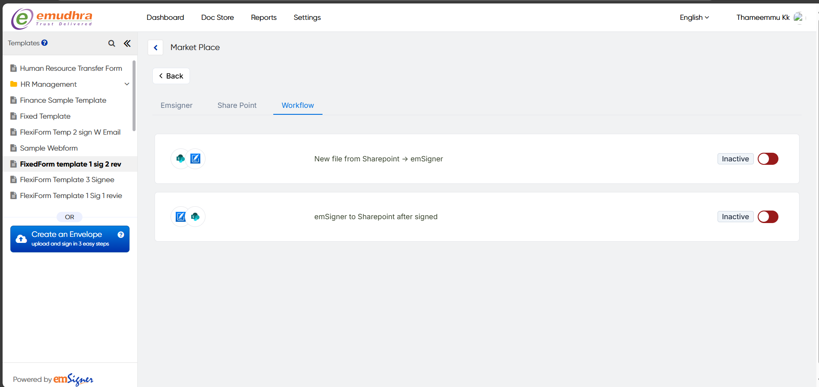
Task: Click the emudhra logo
Action: click(52, 19)
